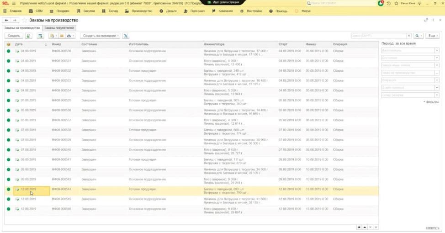Click the status icon column header

point(9,44)
